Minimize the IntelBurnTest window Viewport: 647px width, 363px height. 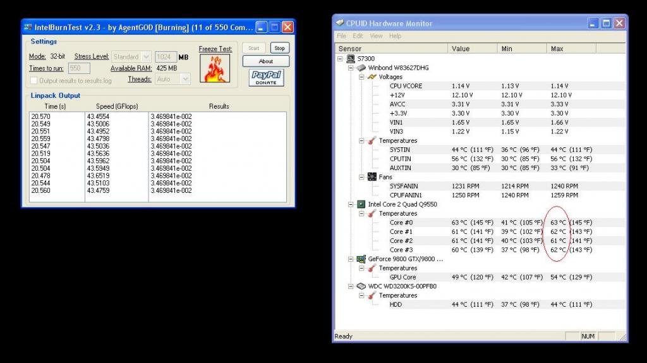coord(261,27)
